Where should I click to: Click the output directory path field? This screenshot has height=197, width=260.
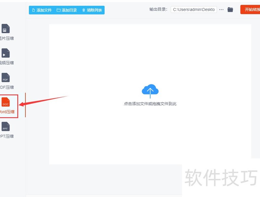point(194,10)
